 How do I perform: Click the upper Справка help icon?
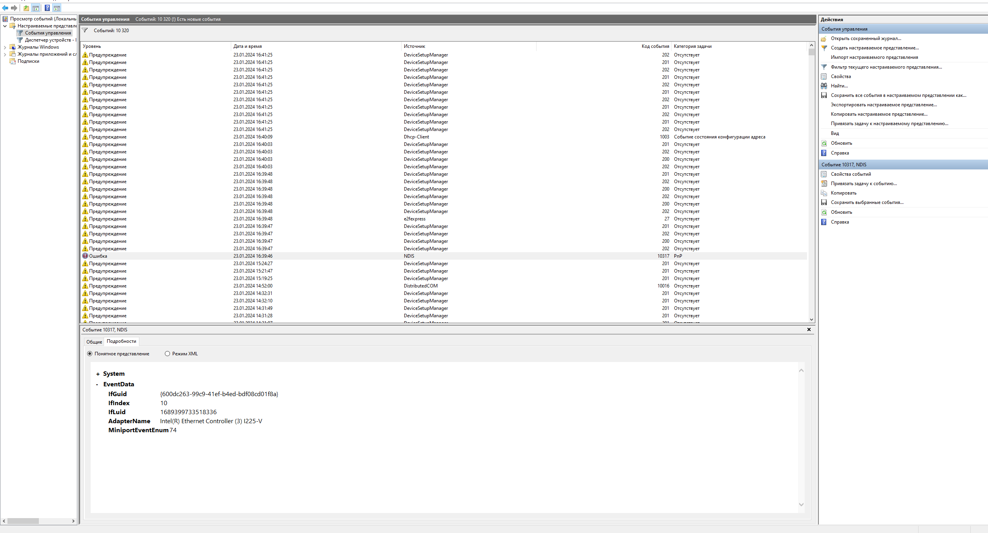pos(824,153)
